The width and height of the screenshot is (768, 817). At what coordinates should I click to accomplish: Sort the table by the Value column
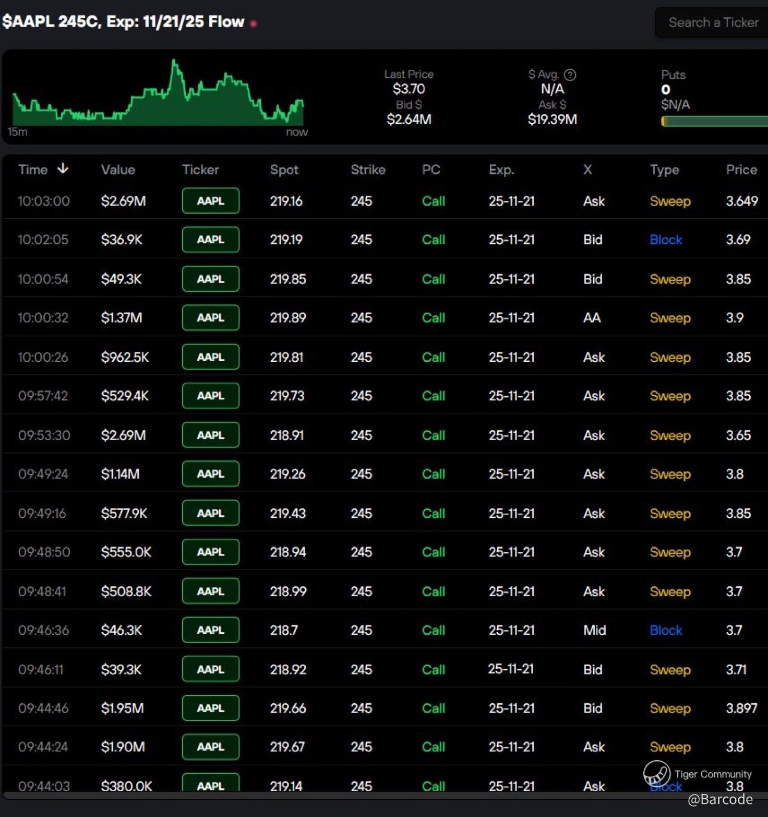coord(118,170)
